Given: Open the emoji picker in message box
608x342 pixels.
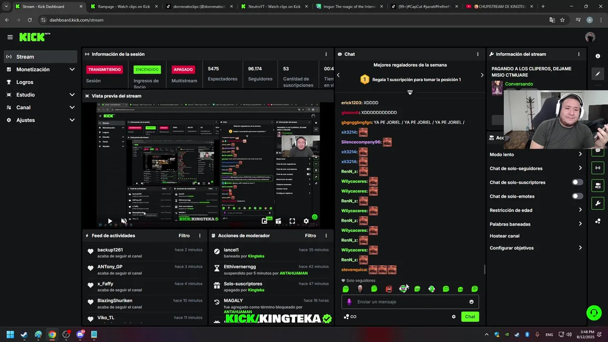Looking at the screenshot, I should (471, 302).
